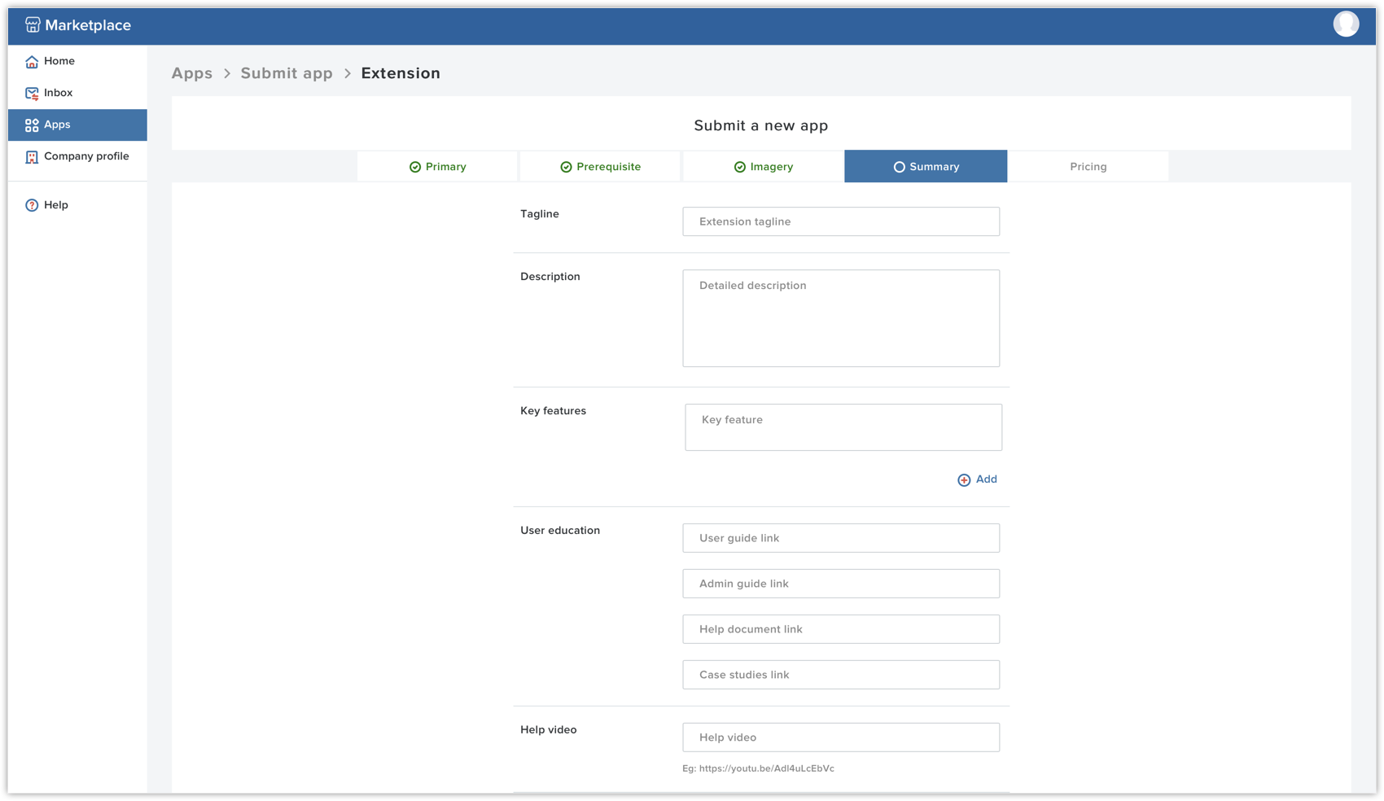
Task: Go to Home in the sidebar
Action: (77, 61)
